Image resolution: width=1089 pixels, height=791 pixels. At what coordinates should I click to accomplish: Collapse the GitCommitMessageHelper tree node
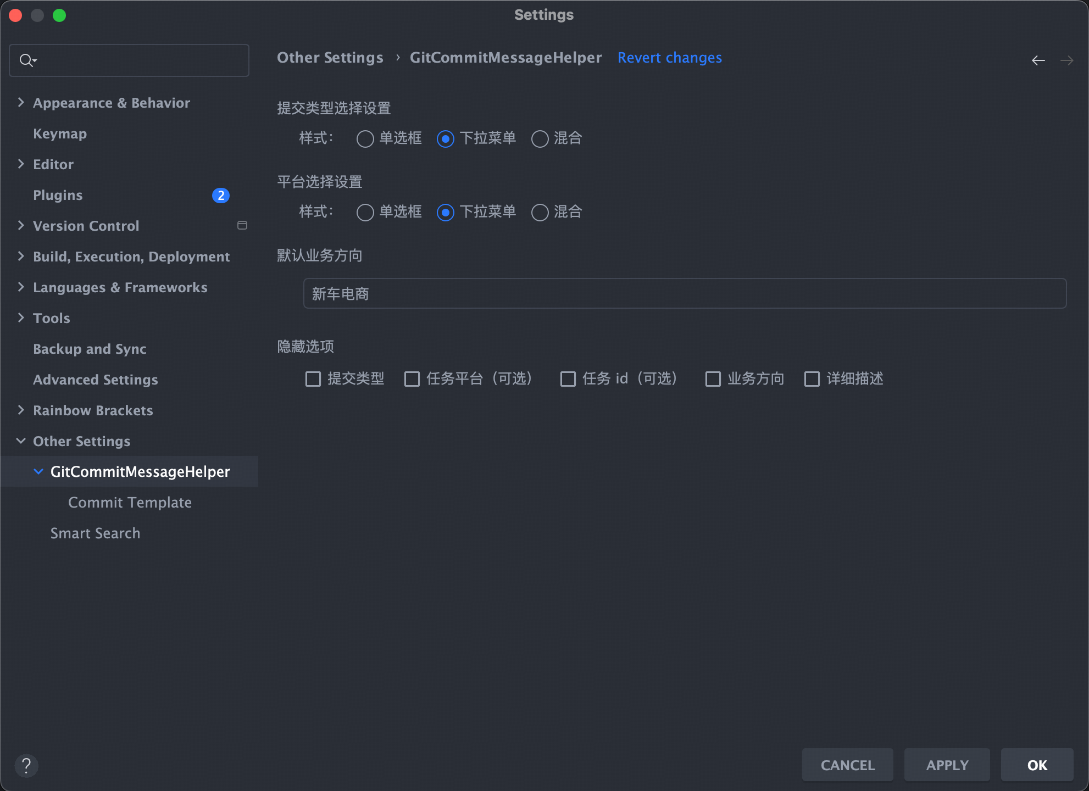tap(38, 472)
